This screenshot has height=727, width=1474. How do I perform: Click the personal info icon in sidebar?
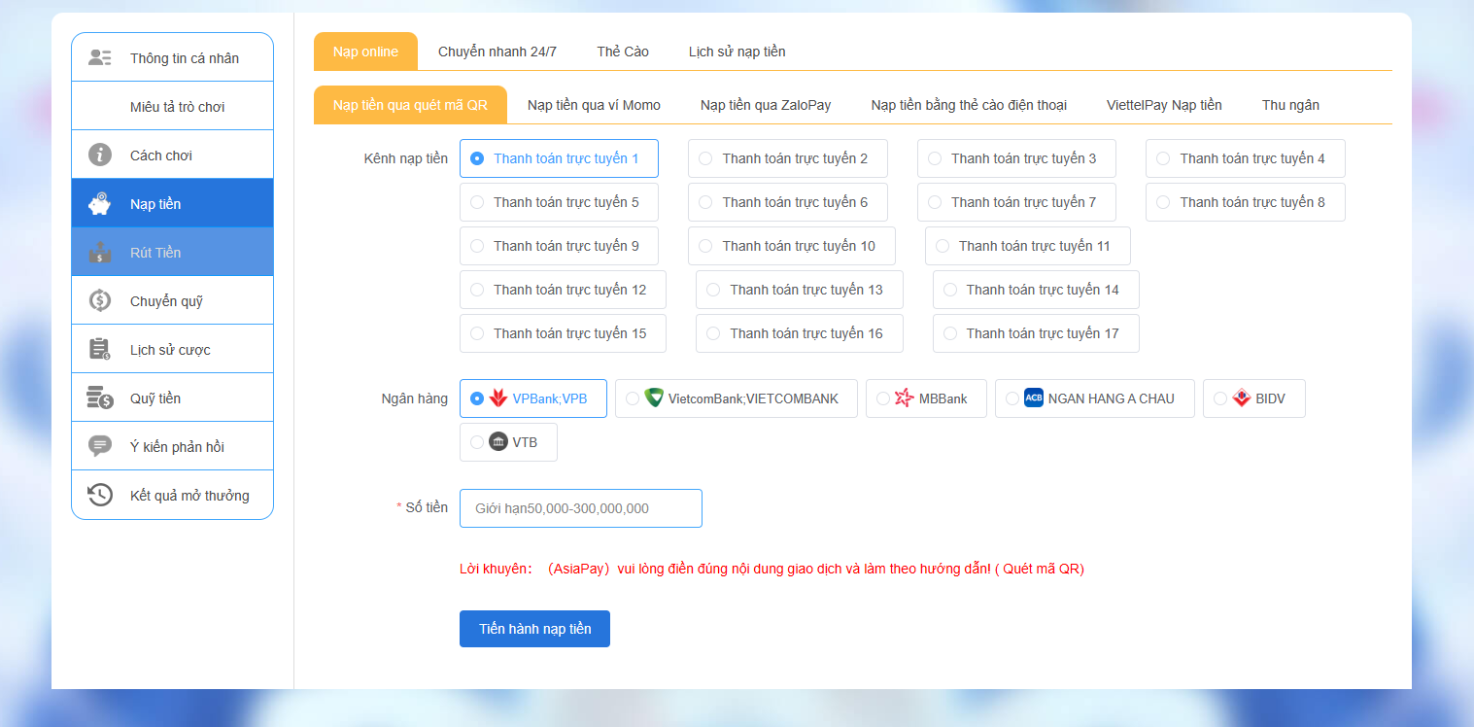click(x=100, y=57)
